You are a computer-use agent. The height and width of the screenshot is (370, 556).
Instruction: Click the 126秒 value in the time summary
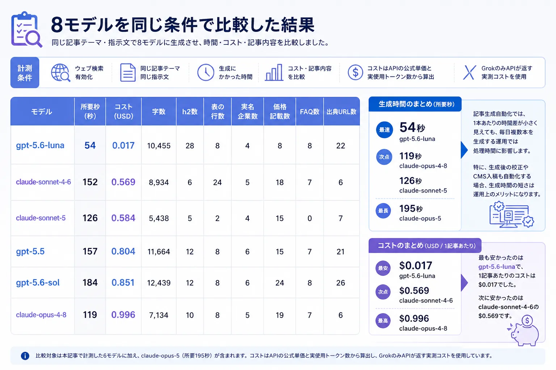[410, 181]
